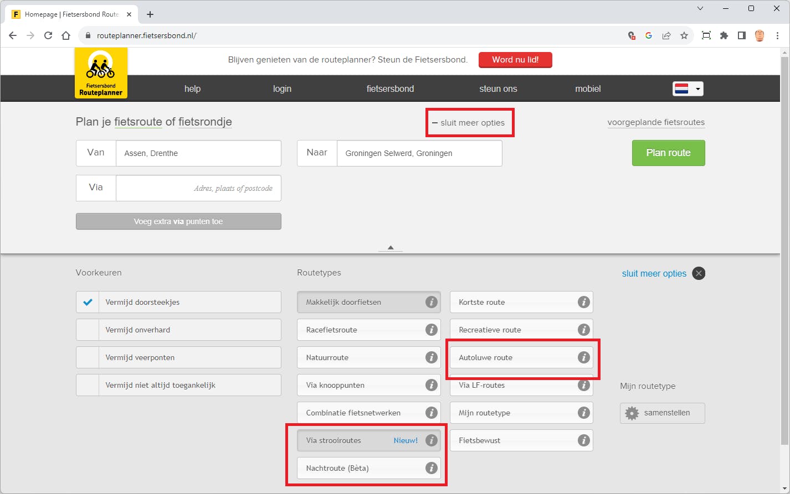Select Nachtroute (Bèta) route type
Screen dimensions: 790x494
(x=369, y=468)
